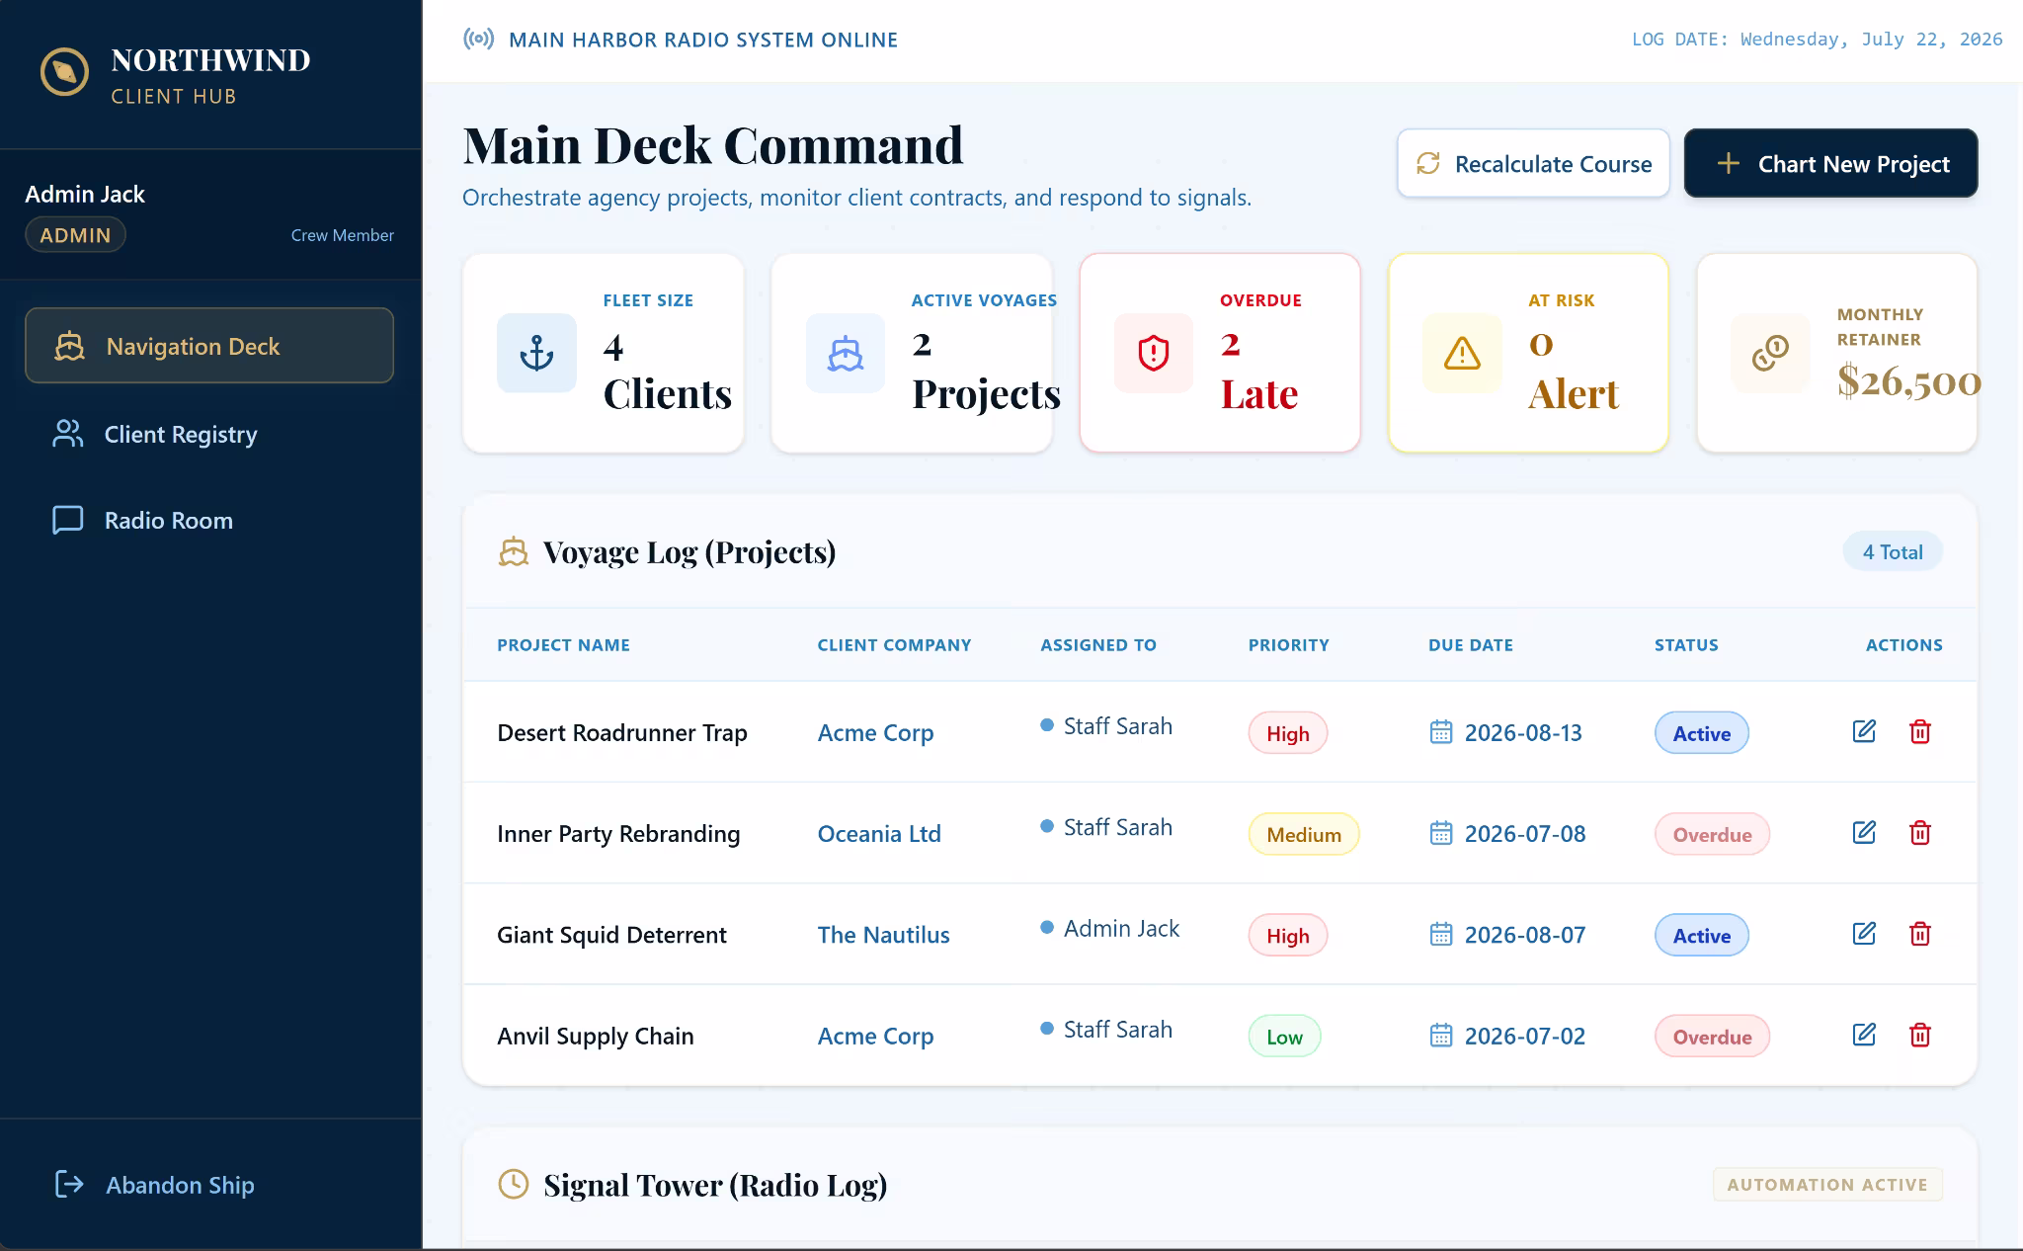Select the Anvil Supply Chain project name

[596, 1036]
